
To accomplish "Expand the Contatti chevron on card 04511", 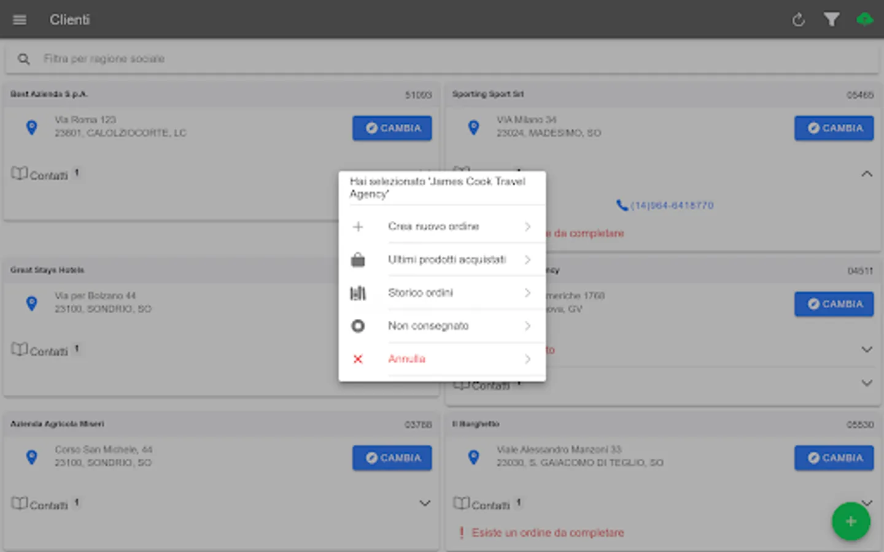I will [866, 383].
